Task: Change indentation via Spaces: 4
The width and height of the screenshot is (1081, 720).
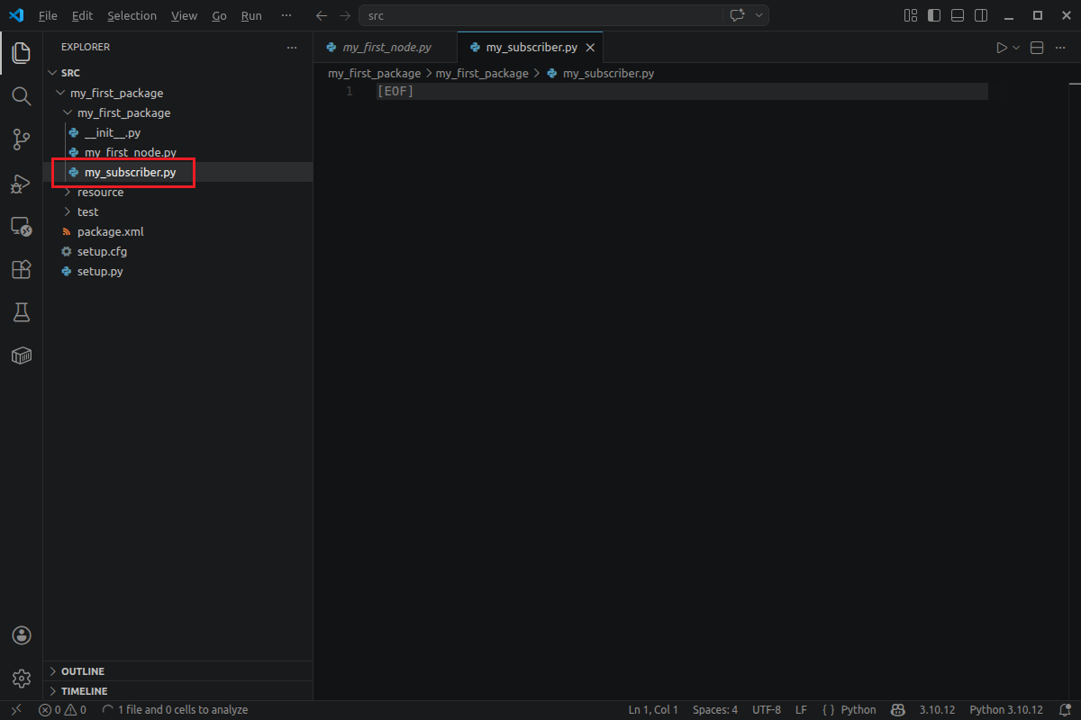Action: point(715,710)
